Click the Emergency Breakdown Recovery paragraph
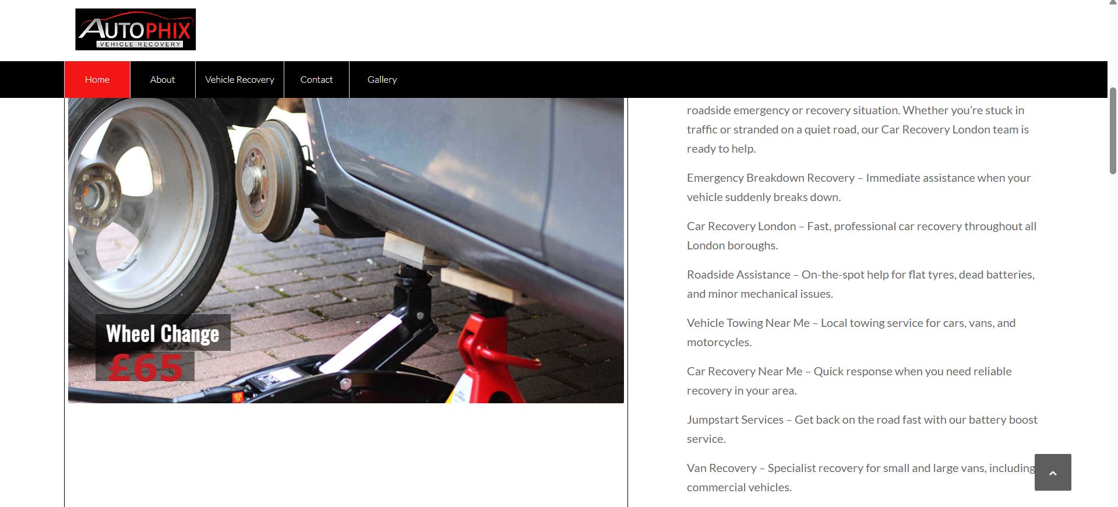The height and width of the screenshot is (507, 1118). [859, 187]
